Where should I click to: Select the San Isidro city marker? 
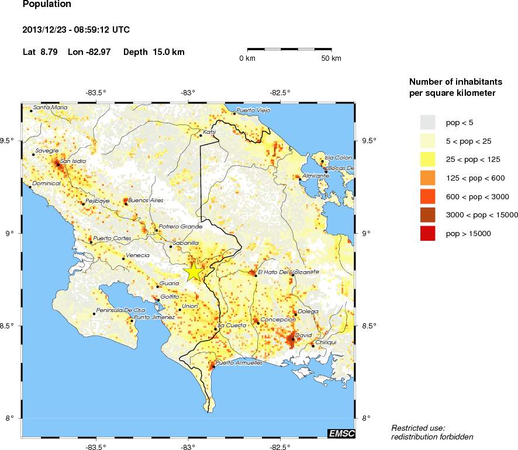coord(58,164)
